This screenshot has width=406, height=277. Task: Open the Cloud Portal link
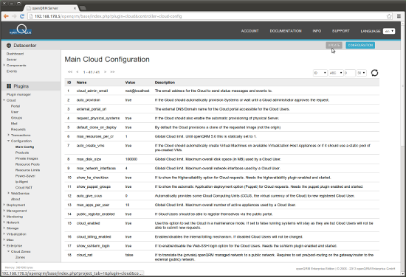pyautogui.click(x=16, y=106)
